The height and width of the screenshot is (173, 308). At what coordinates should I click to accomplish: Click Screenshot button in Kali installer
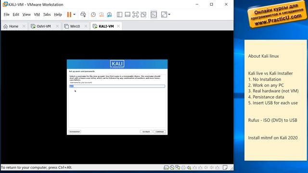point(75,132)
